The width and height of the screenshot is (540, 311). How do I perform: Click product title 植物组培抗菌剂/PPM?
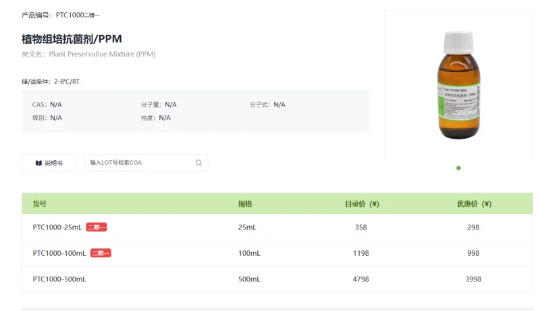tap(72, 39)
